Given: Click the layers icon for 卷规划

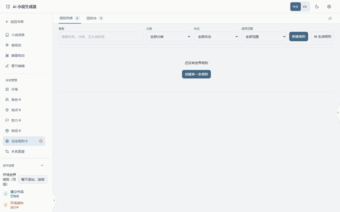Looking at the screenshot, I should click(x=7, y=45).
